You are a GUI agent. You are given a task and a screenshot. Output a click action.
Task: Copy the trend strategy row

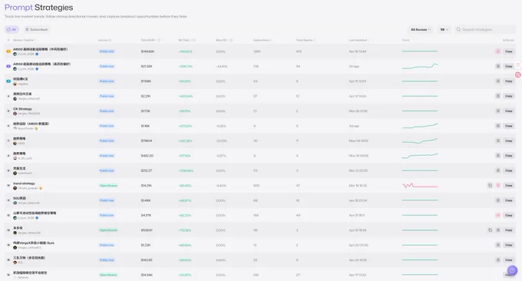(x=509, y=186)
